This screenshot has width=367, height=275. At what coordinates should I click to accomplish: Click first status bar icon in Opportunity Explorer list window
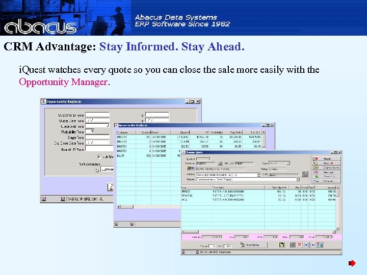click(117, 224)
